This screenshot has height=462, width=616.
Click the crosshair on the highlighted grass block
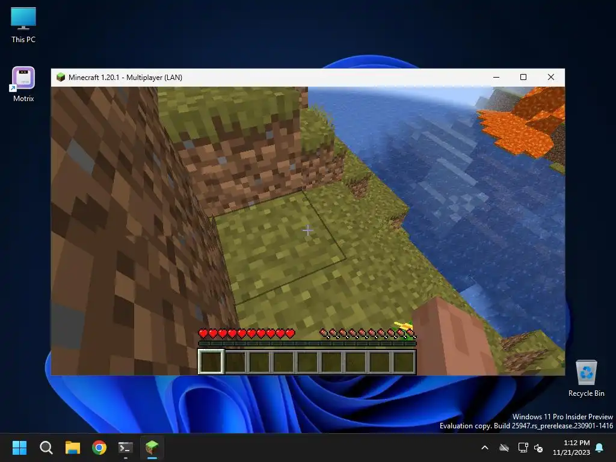click(307, 230)
